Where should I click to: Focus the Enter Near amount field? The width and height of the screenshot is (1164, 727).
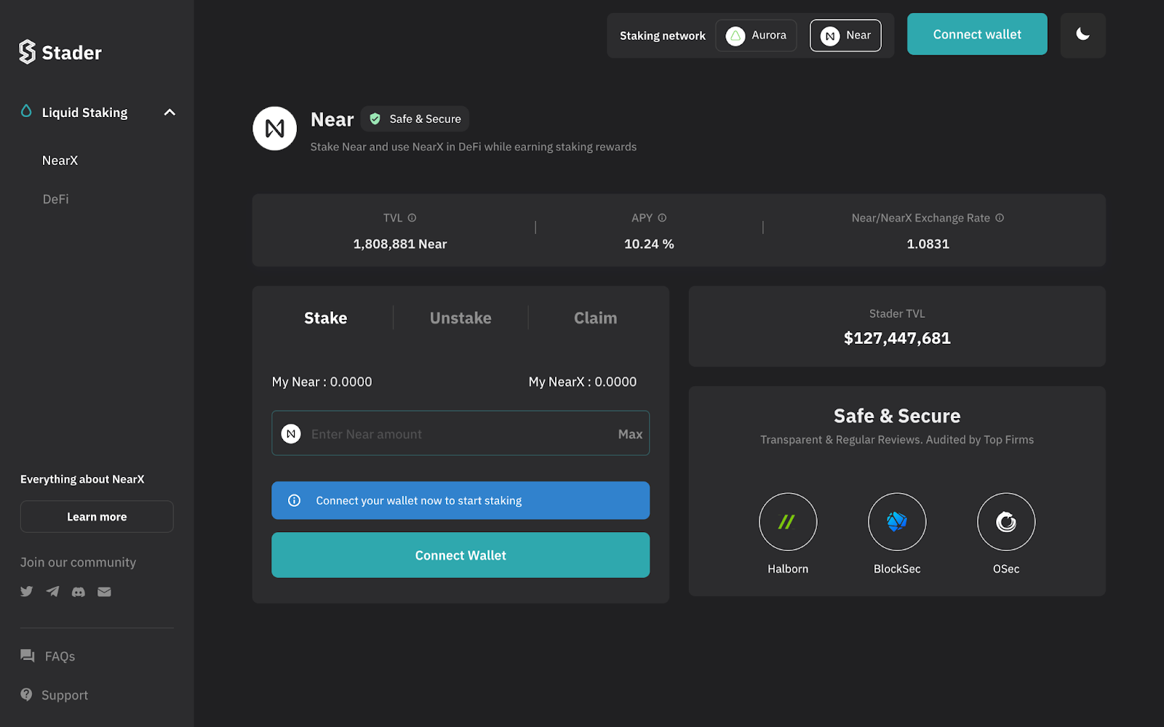coord(461,434)
